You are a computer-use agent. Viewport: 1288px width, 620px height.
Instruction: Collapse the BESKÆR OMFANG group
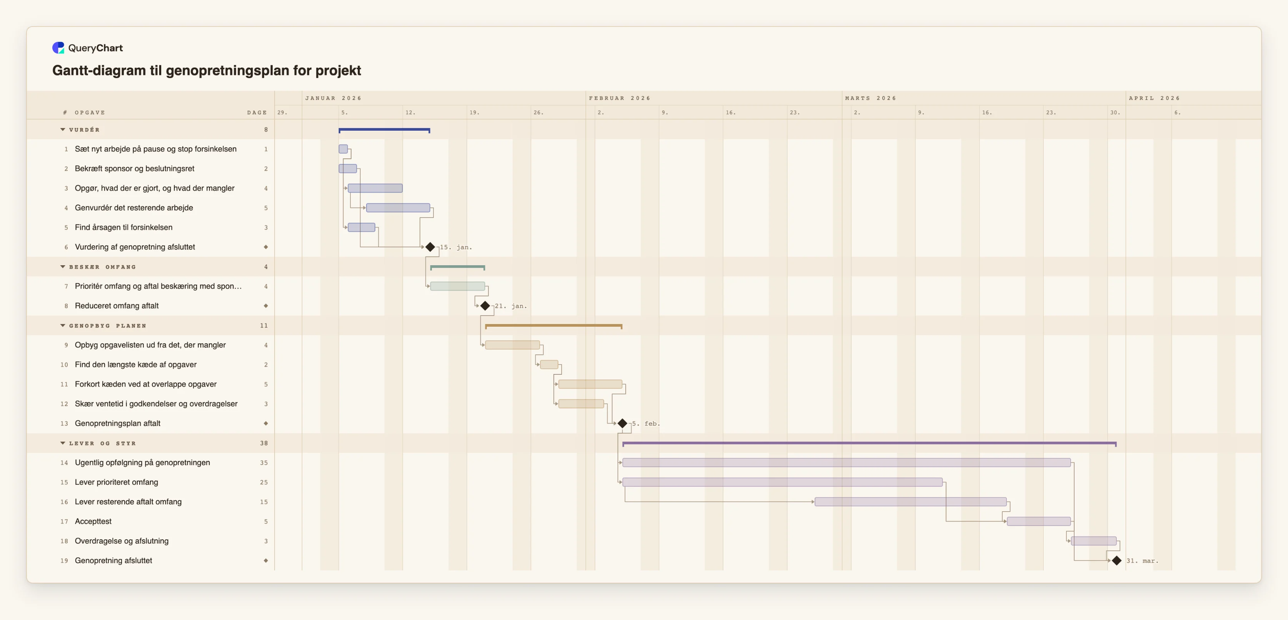(63, 267)
